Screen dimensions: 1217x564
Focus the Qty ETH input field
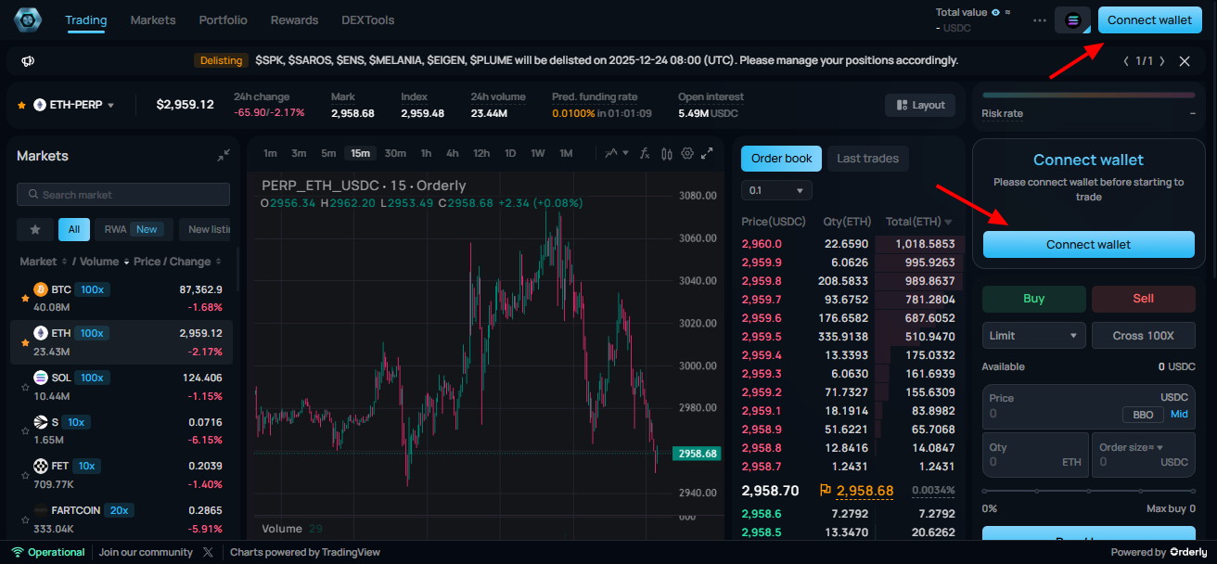(1033, 455)
